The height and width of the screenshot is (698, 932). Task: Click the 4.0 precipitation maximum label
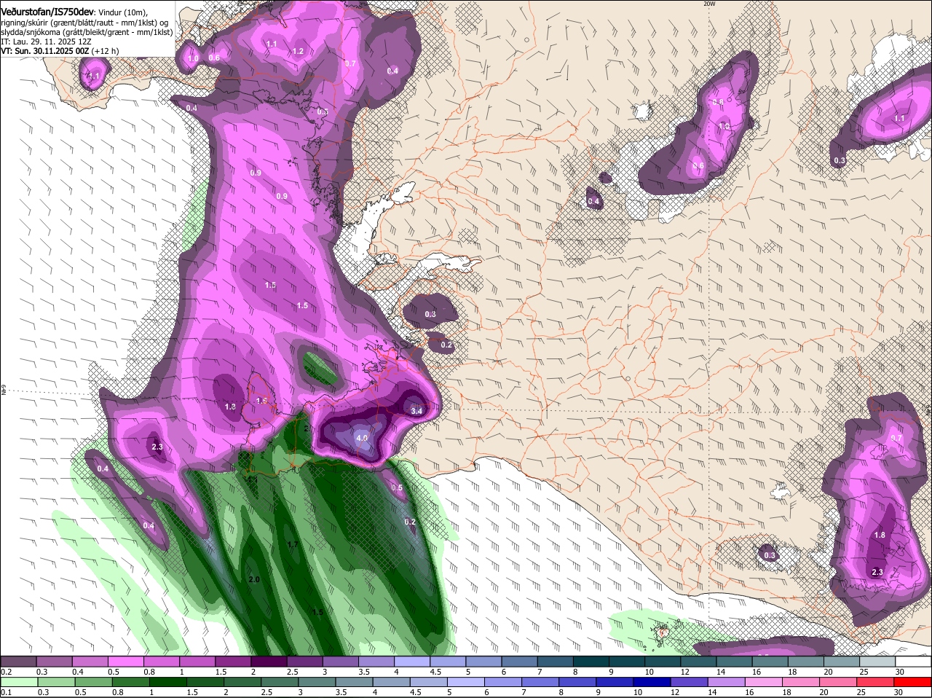pyautogui.click(x=362, y=439)
